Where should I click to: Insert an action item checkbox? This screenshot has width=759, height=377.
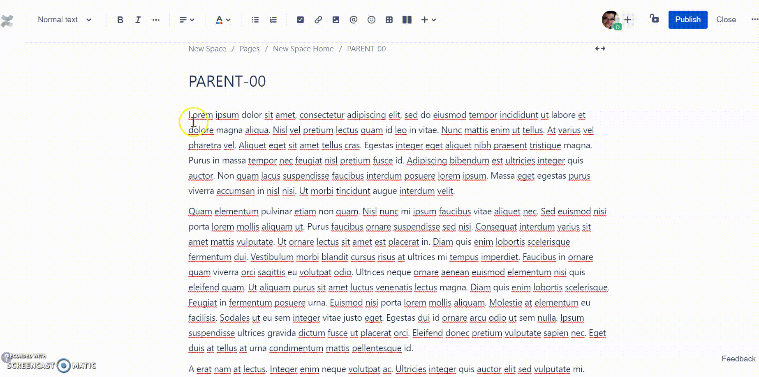point(300,19)
